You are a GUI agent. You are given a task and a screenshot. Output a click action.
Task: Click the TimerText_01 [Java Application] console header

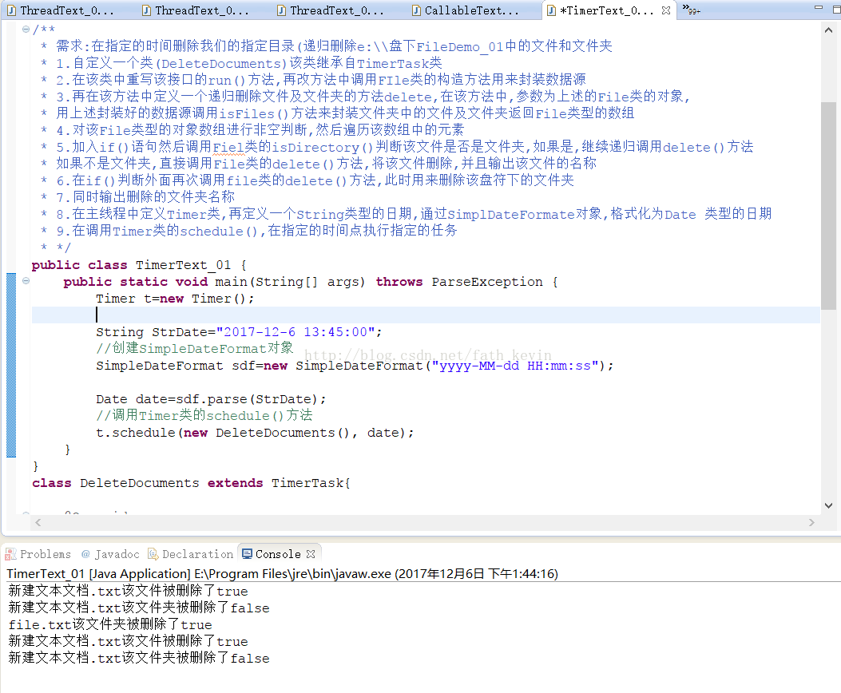pyautogui.click(x=282, y=573)
